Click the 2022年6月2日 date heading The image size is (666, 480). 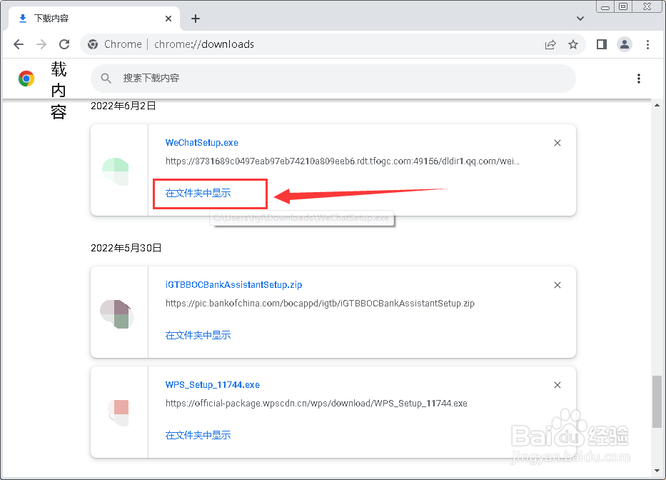(123, 106)
